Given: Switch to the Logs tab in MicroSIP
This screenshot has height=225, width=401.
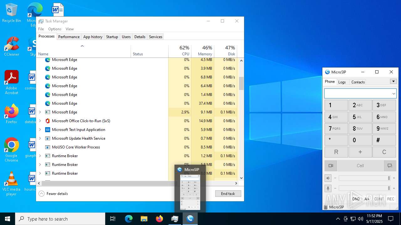Looking at the screenshot, I should (x=342, y=82).
